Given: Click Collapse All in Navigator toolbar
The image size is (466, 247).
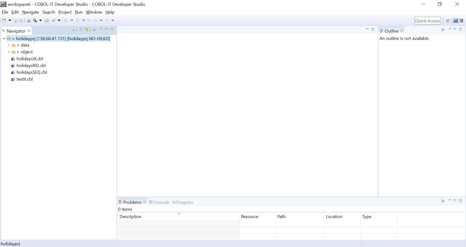Looking at the screenshot, I should [81, 30].
